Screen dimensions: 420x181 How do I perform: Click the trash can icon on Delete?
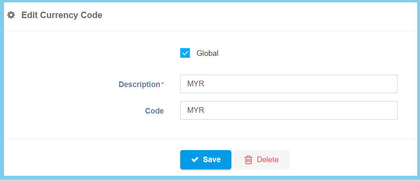point(249,160)
